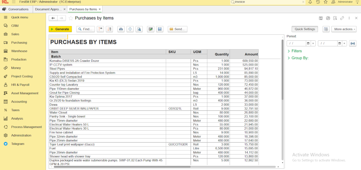Viewport: 361px width, 170px height.
Task: Clear the period start date
Action: [313, 43]
